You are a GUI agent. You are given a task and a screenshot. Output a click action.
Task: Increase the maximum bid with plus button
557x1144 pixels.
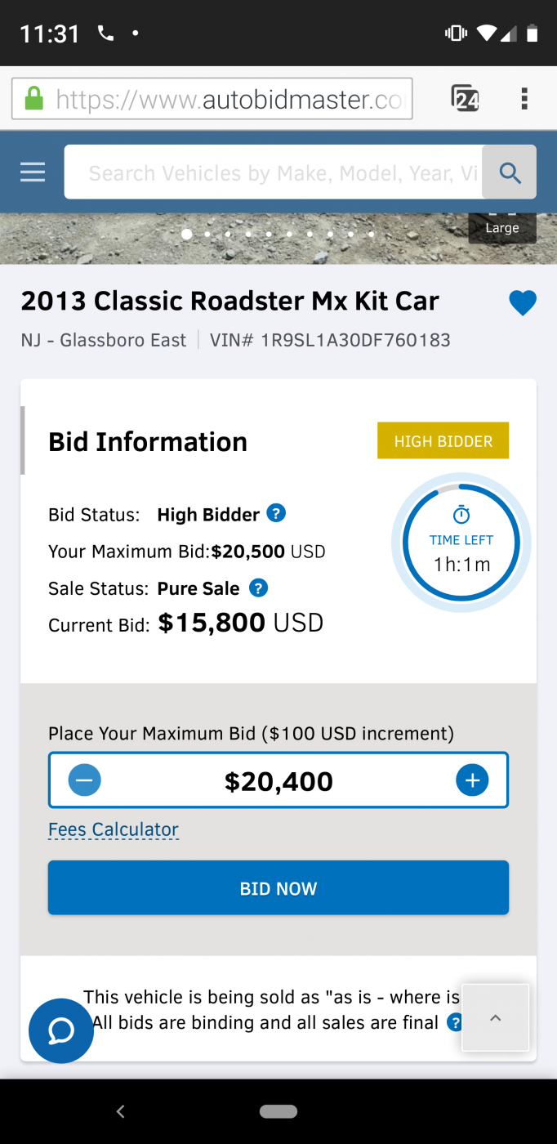click(x=472, y=780)
